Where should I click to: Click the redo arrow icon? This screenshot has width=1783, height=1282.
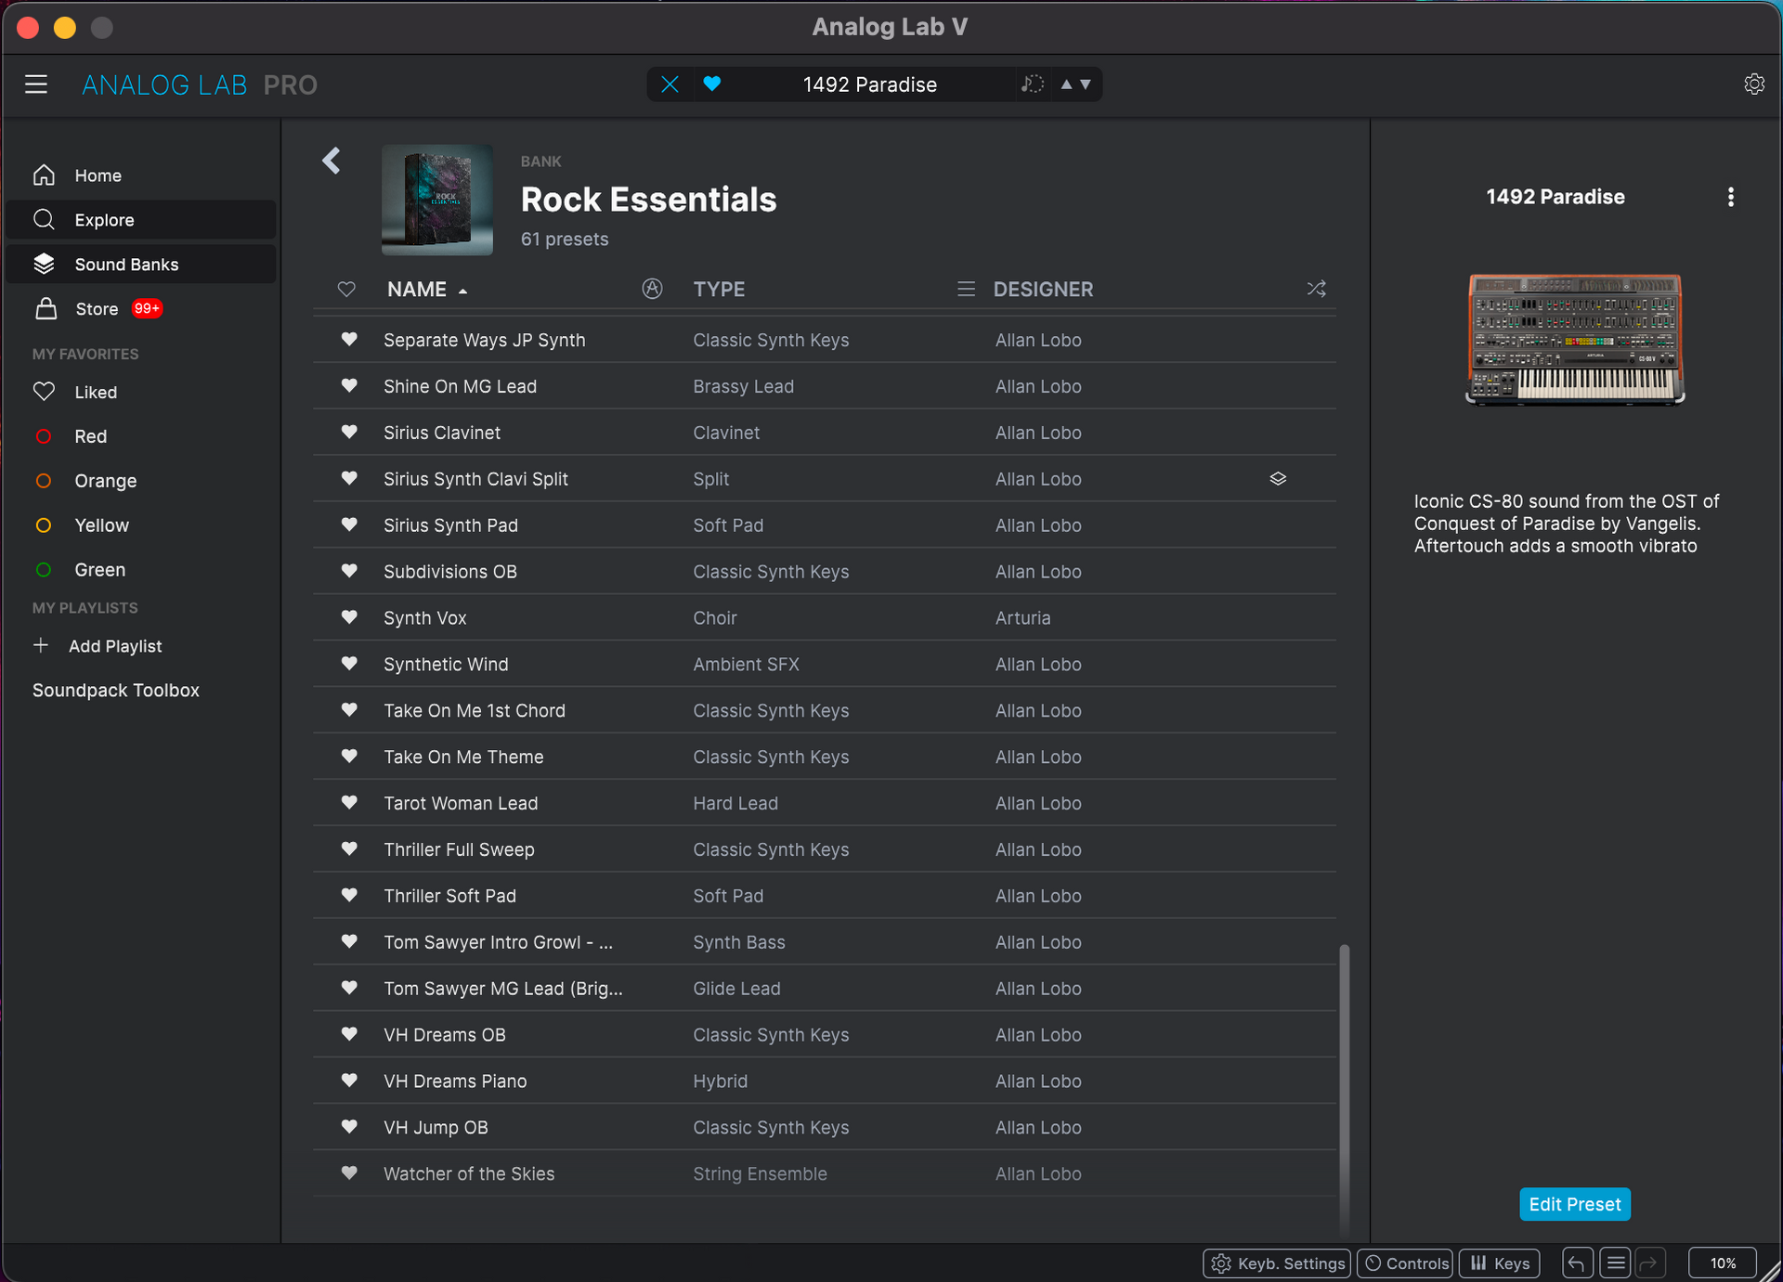pos(1649,1263)
